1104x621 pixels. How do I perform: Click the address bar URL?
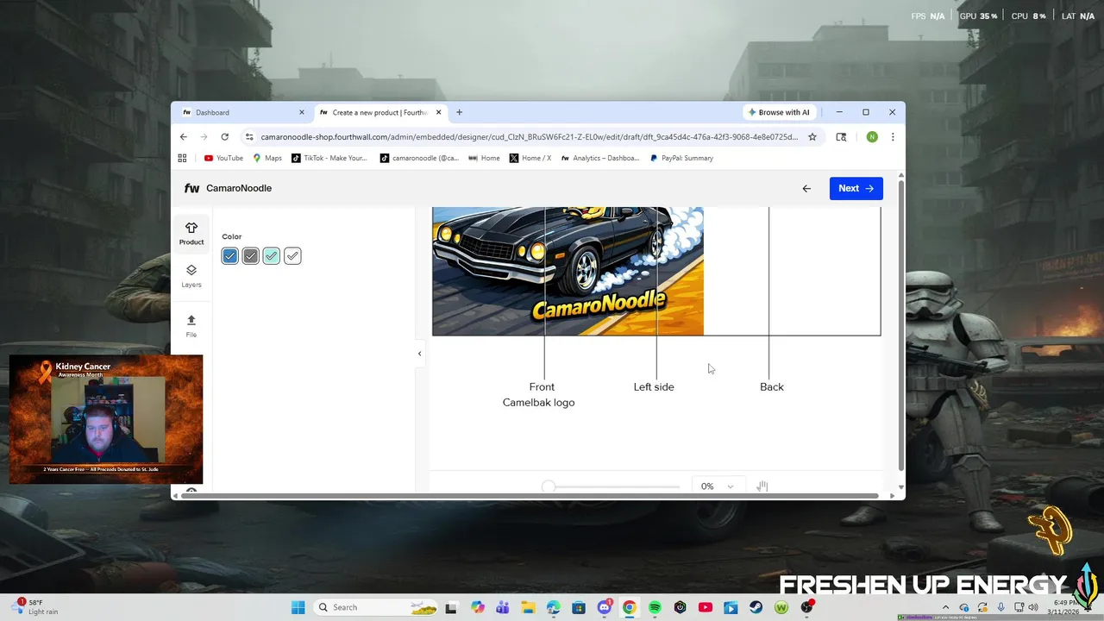(x=529, y=136)
